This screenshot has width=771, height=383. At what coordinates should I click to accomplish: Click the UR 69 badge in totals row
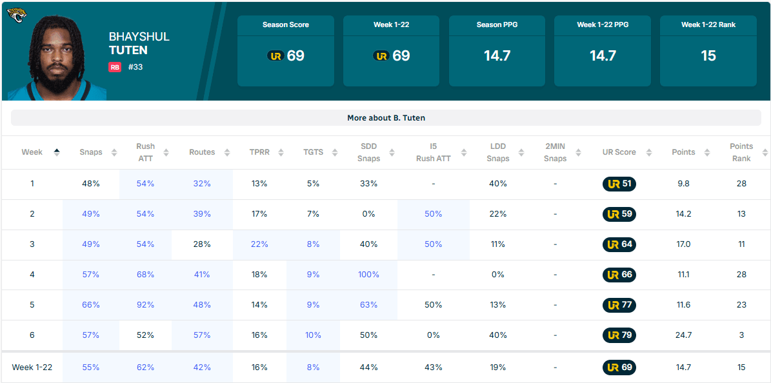click(x=619, y=368)
